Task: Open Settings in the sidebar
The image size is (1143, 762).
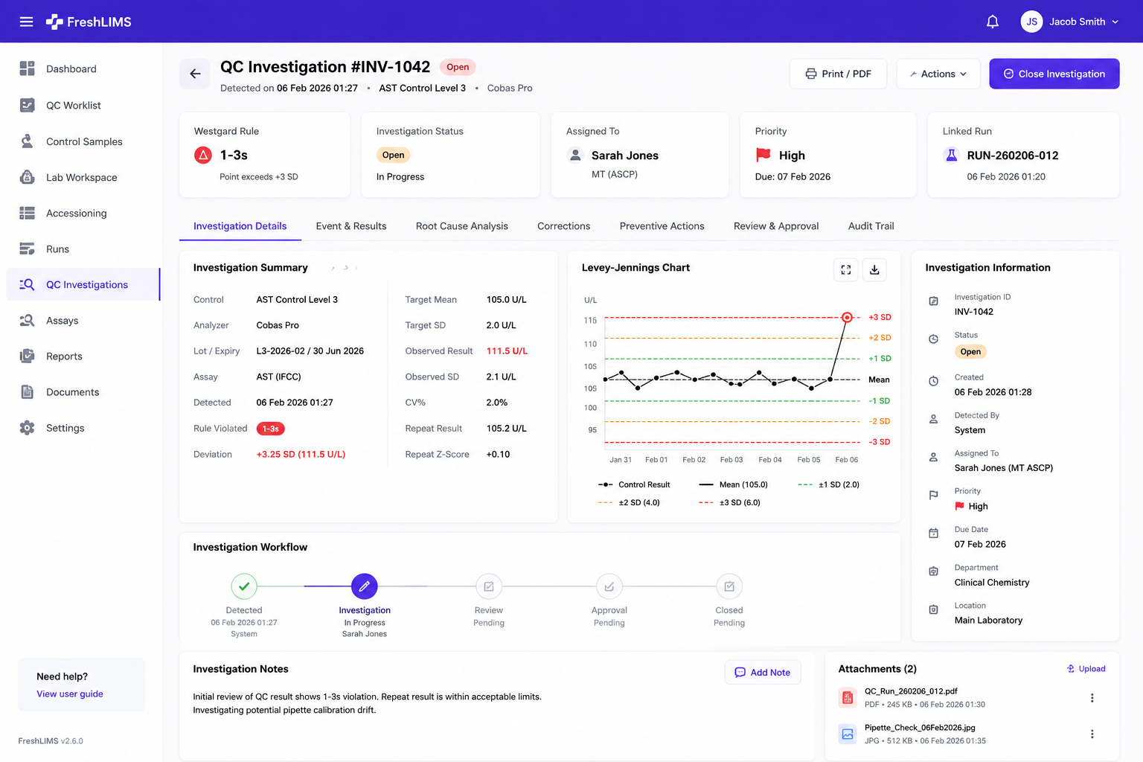Action: point(83,428)
